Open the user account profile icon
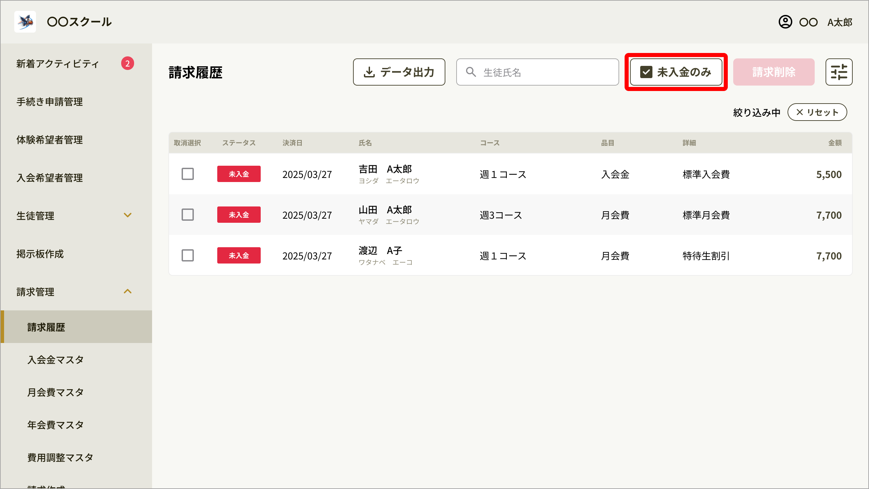Image resolution: width=869 pixels, height=489 pixels. pos(785,22)
